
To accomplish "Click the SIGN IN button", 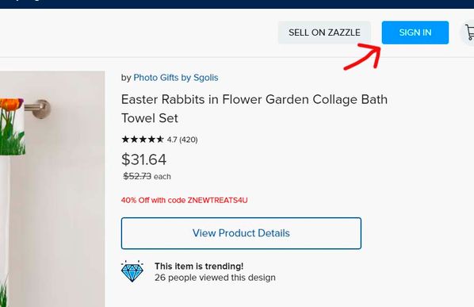I will coord(415,33).
